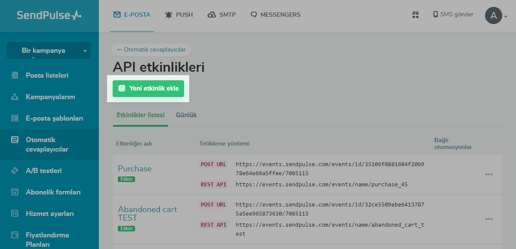Click the Yeni etkinlik ekle button
The height and width of the screenshot is (249, 516).
[x=148, y=88]
